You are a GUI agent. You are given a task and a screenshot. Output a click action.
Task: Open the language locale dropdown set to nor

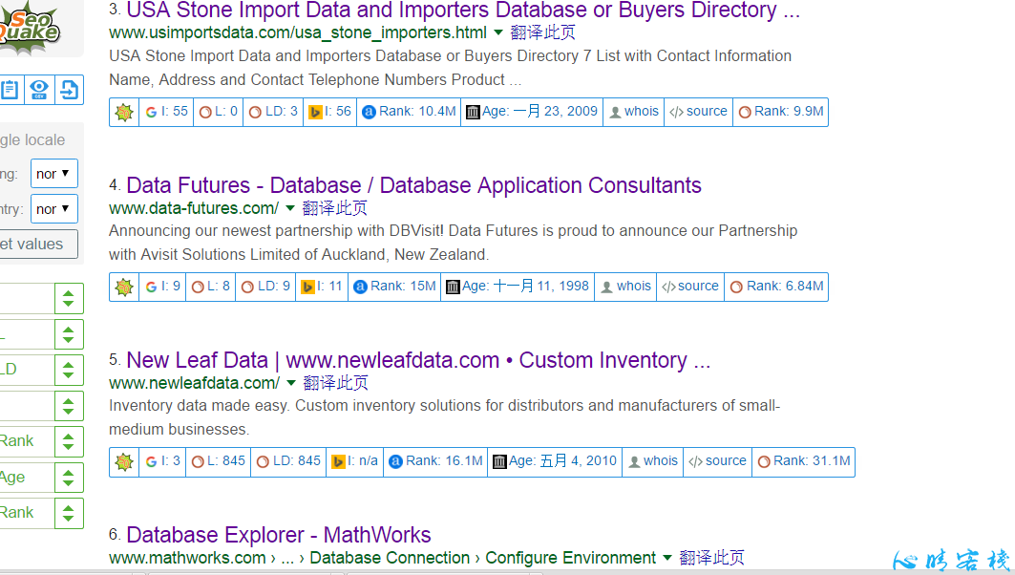click(x=53, y=174)
